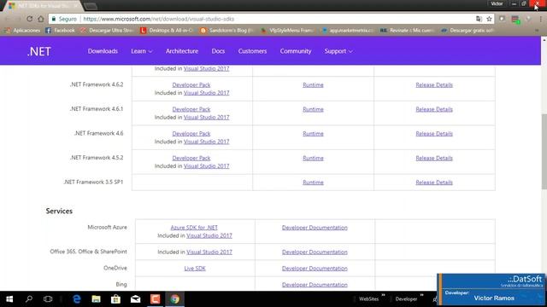Open Runtime link for .NET Framework 4.6.1
Image resolution: width=547 pixels, height=307 pixels.
click(x=313, y=109)
